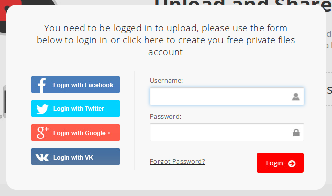Click the circled arrow icon on Login button
The image size is (332, 196).
(x=292, y=164)
